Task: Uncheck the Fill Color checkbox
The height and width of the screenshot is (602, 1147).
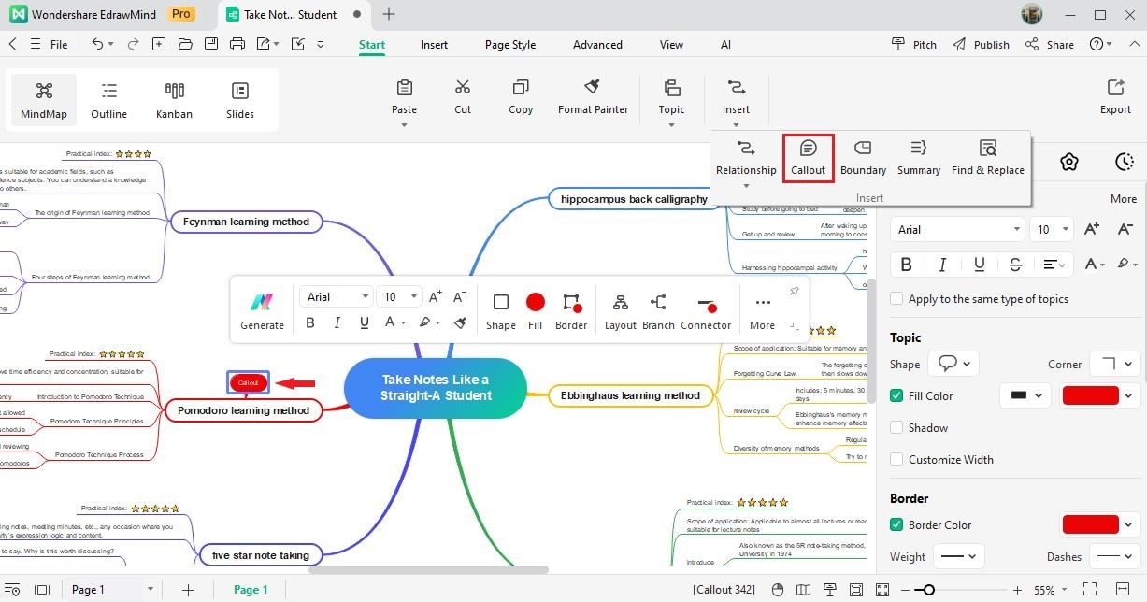Action: pyautogui.click(x=897, y=395)
